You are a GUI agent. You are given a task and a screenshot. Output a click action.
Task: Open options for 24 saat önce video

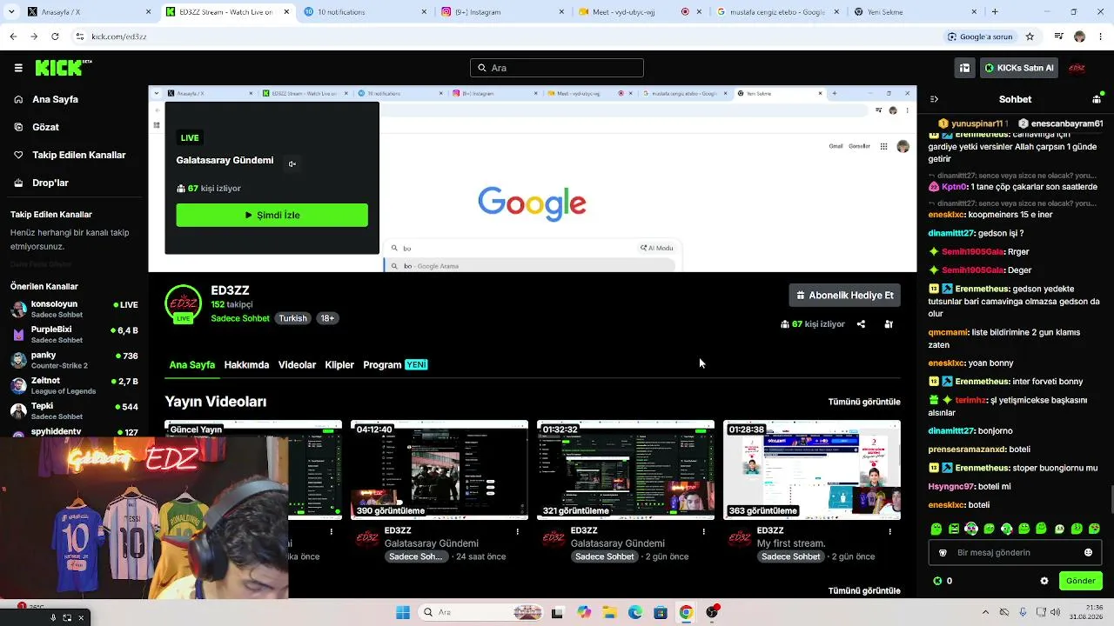pos(518,531)
